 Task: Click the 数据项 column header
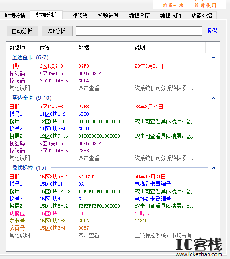click(x=22, y=47)
